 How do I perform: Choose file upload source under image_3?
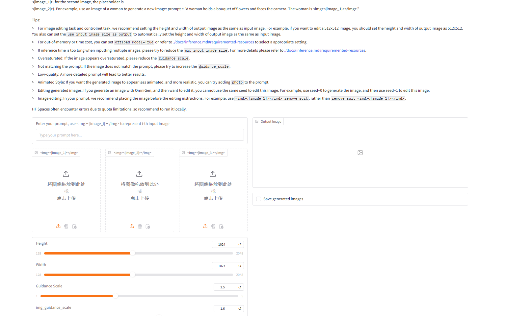point(205,226)
